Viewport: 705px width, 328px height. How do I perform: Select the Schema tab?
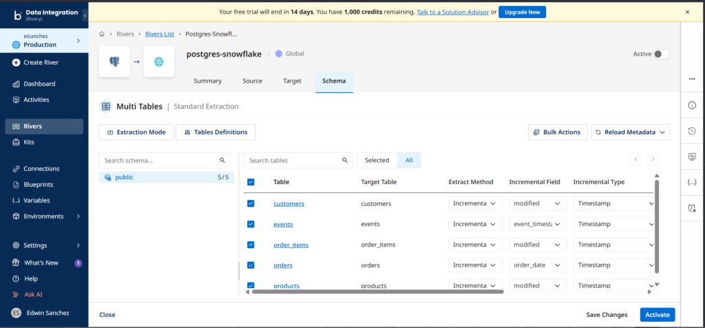[334, 81]
